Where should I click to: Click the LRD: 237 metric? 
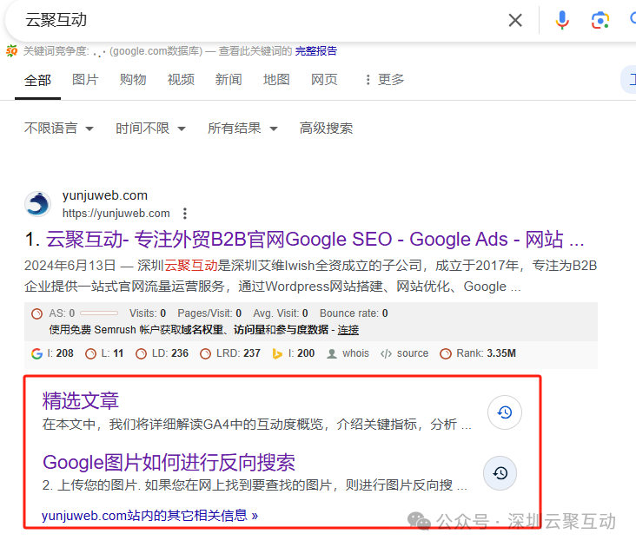tap(230, 353)
